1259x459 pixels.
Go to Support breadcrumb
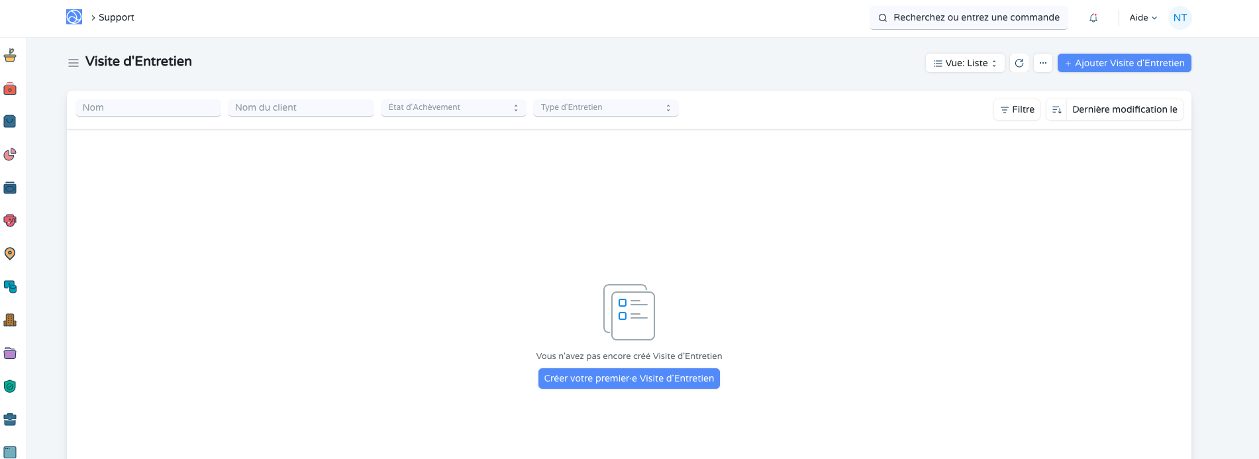(x=117, y=17)
